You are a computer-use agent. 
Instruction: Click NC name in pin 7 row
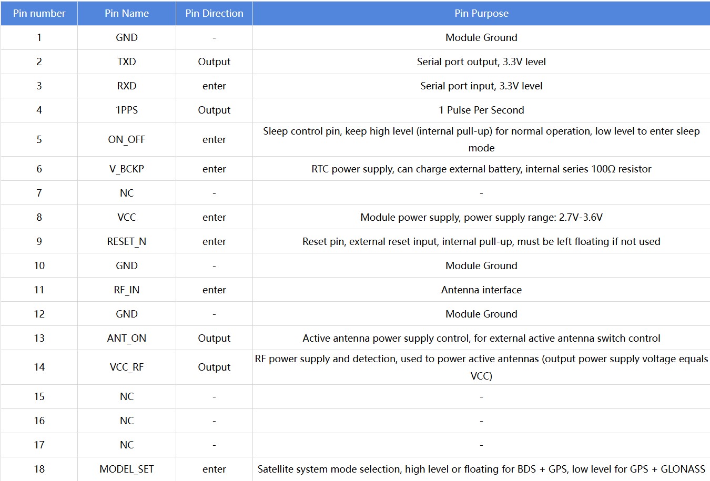click(x=127, y=193)
